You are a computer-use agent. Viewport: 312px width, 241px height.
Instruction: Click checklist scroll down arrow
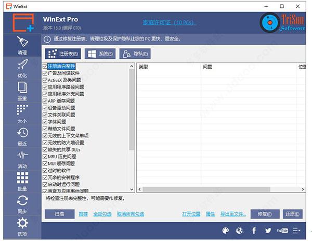click(132, 189)
